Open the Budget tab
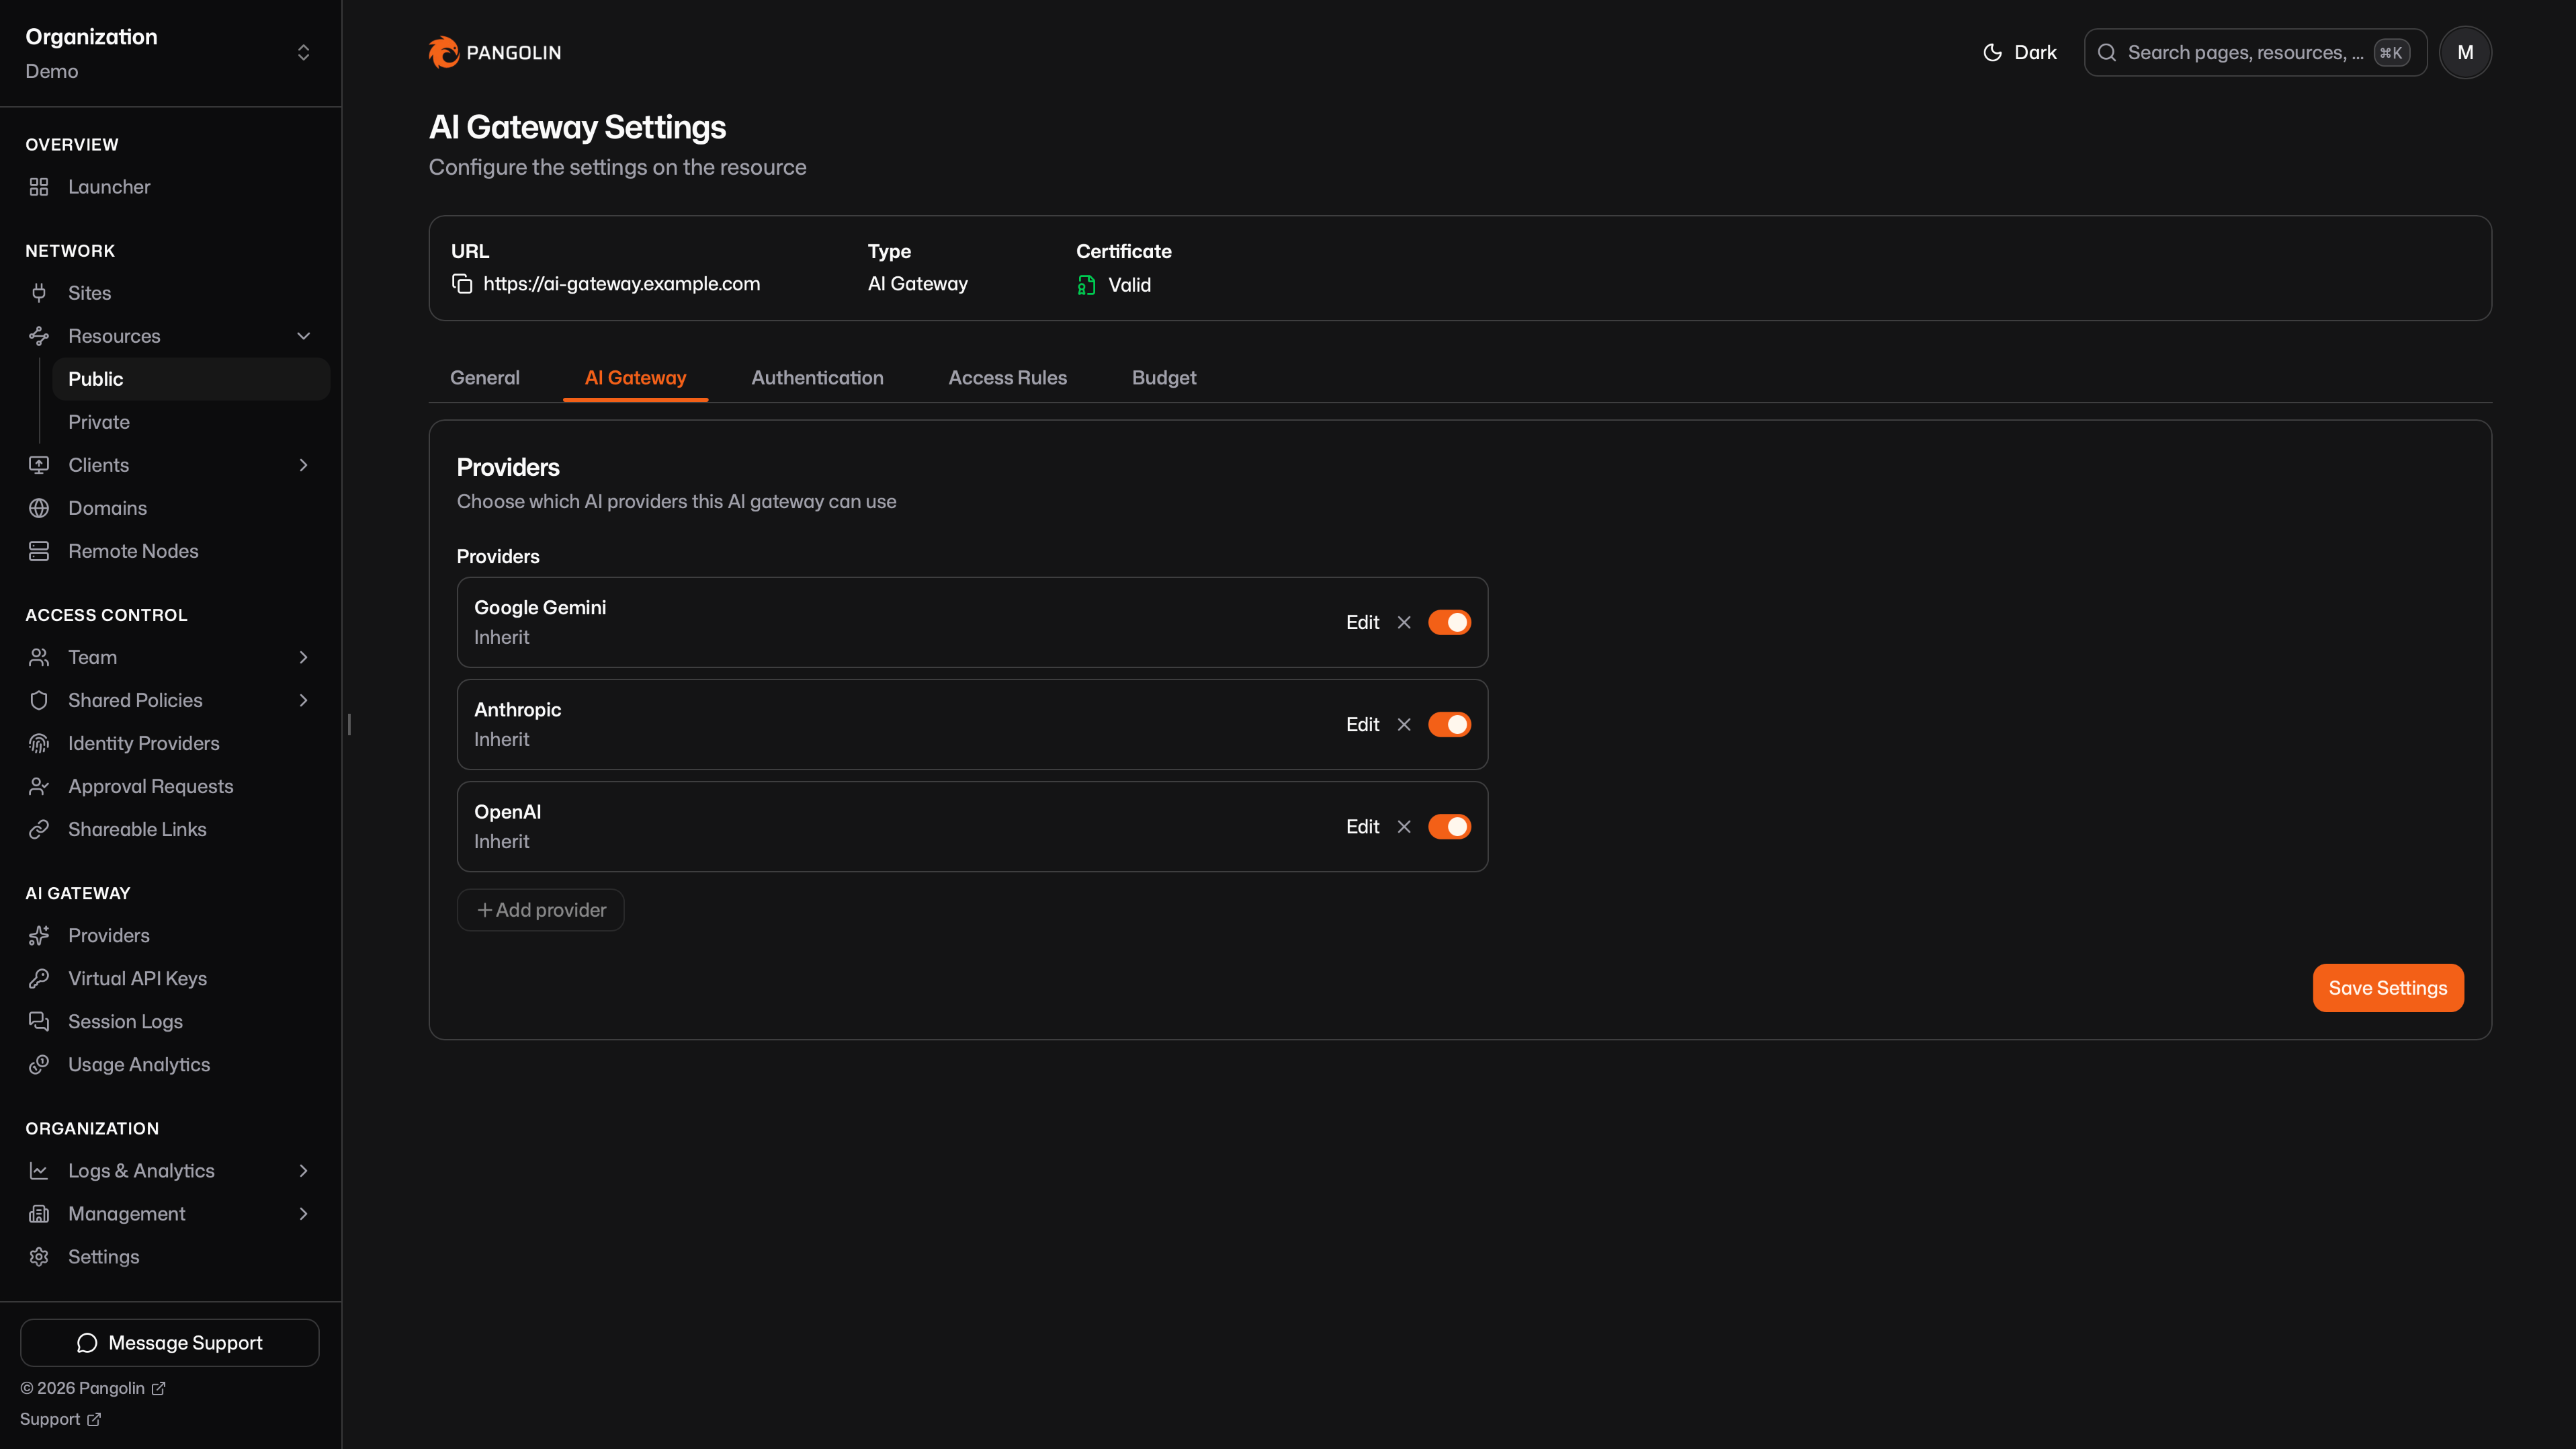The width and height of the screenshot is (2576, 1449). coord(1164,378)
